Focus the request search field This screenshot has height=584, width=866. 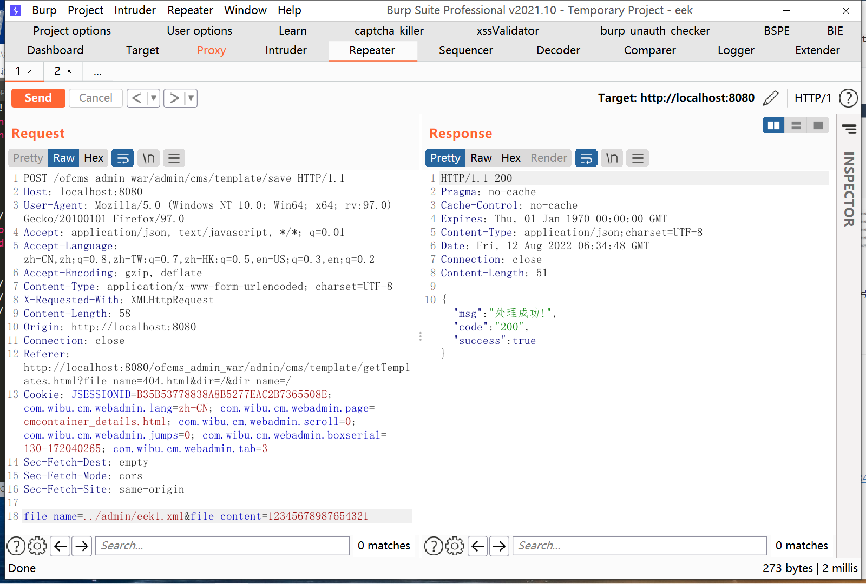coord(222,546)
